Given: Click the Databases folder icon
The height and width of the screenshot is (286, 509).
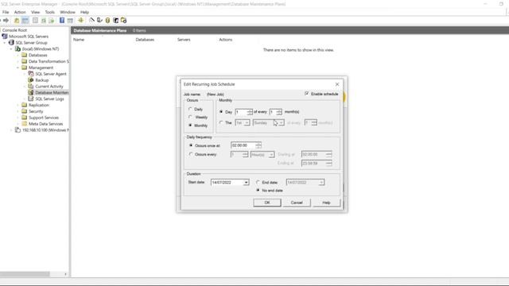Looking at the screenshot, I should (x=25, y=55).
